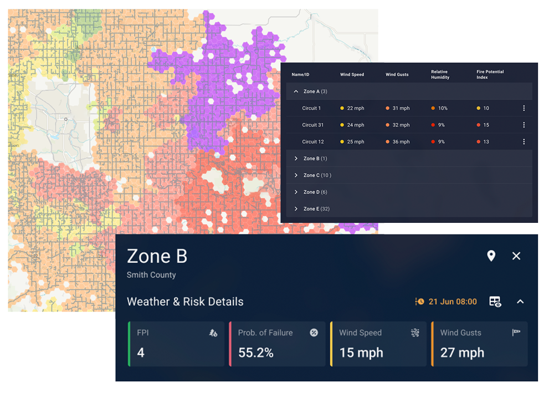Expand the Zone C group

click(296, 175)
